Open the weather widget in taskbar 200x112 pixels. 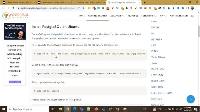[x=157, y=109]
